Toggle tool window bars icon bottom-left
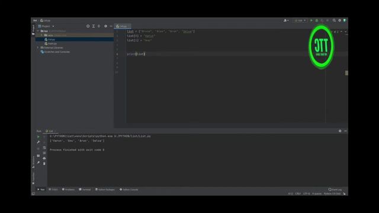379x213 pixels. point(33,193)
